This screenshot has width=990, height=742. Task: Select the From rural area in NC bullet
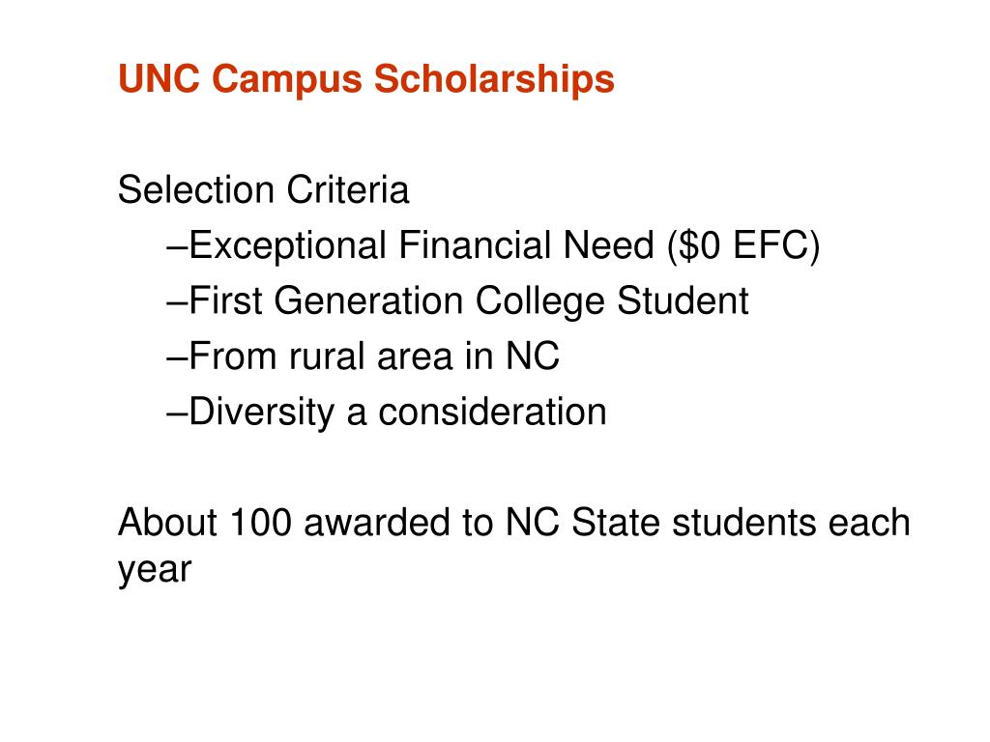(364, 356)
